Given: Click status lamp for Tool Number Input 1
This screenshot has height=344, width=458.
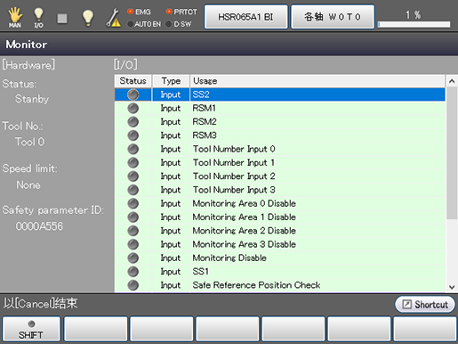Looking at the screenshot, I should (x=133, y=163).
